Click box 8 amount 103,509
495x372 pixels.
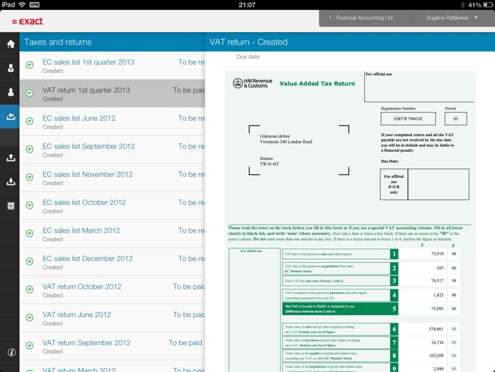click(x=436, y=355)
